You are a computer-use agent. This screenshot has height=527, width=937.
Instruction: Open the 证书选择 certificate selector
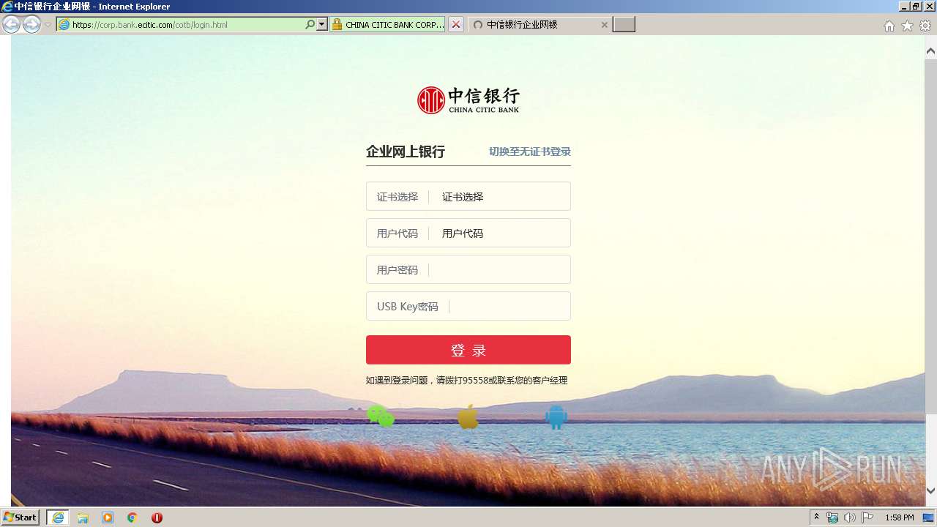pos(468,196)
